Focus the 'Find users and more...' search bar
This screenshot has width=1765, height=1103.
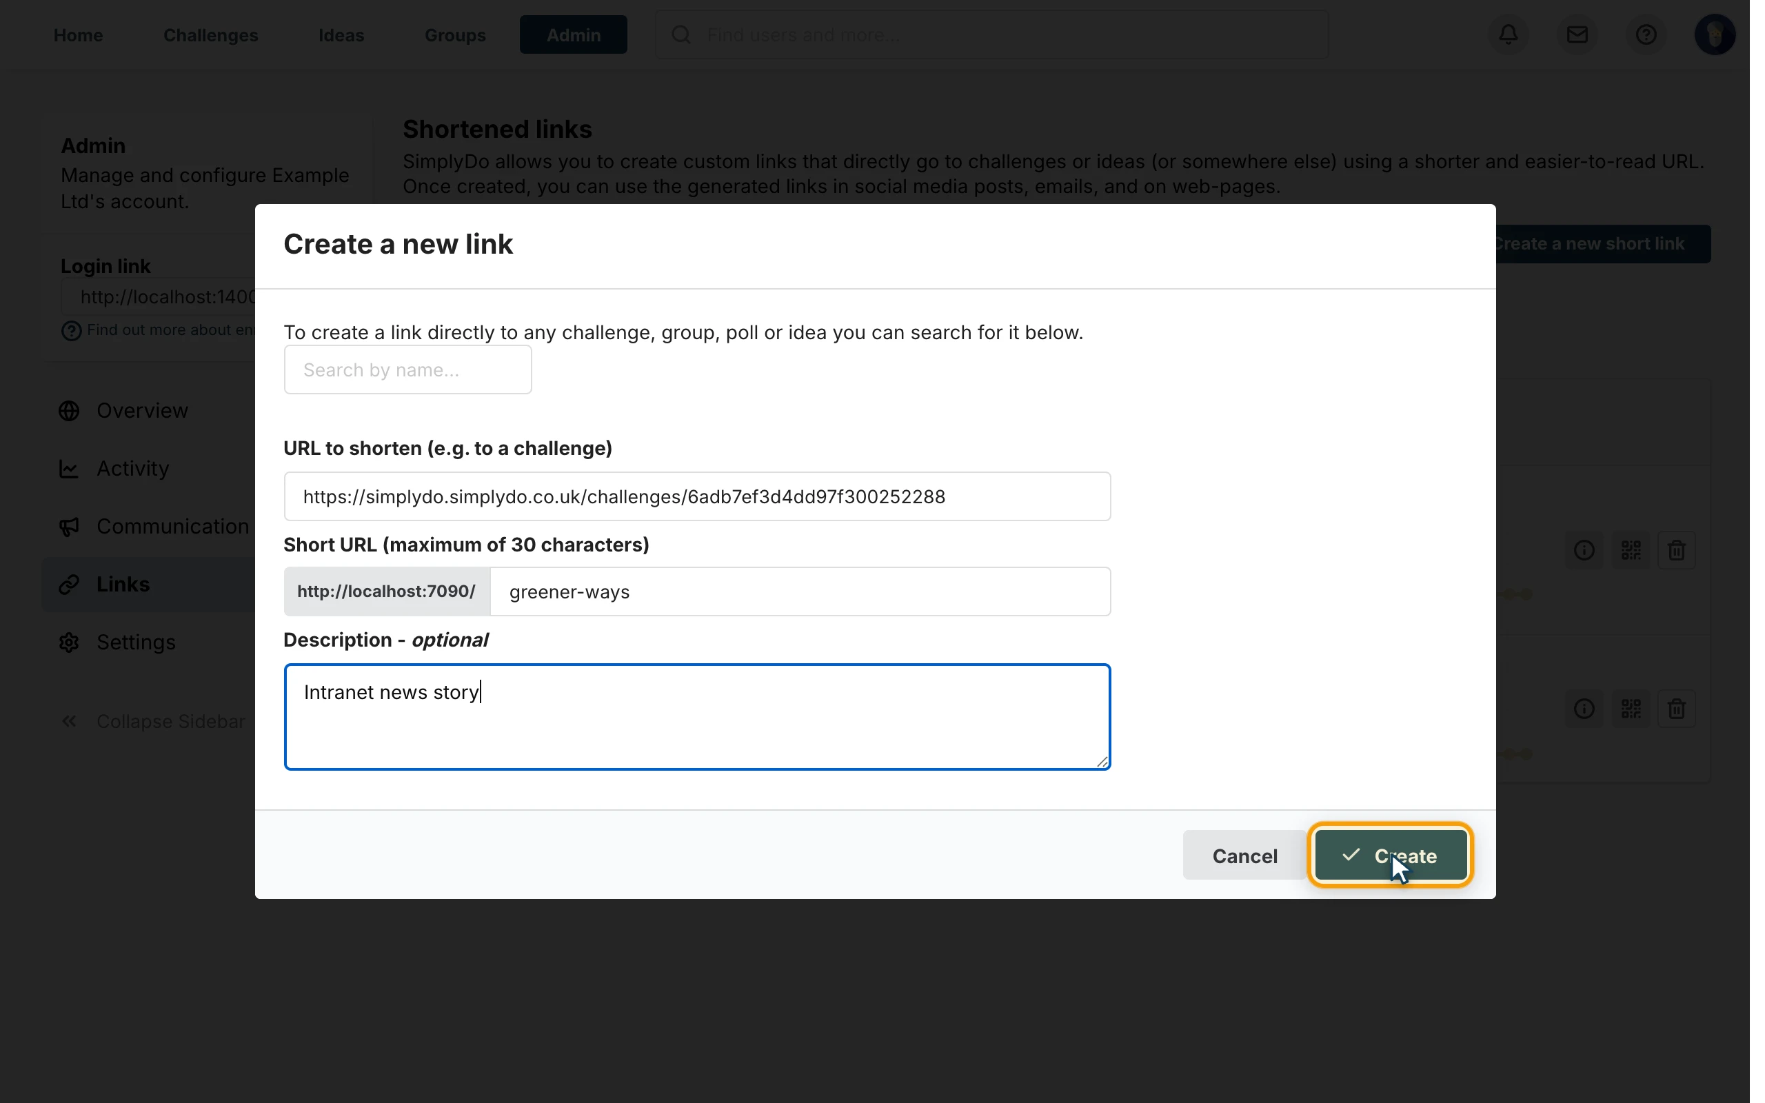pyautogui.click(x=991, y=34)
